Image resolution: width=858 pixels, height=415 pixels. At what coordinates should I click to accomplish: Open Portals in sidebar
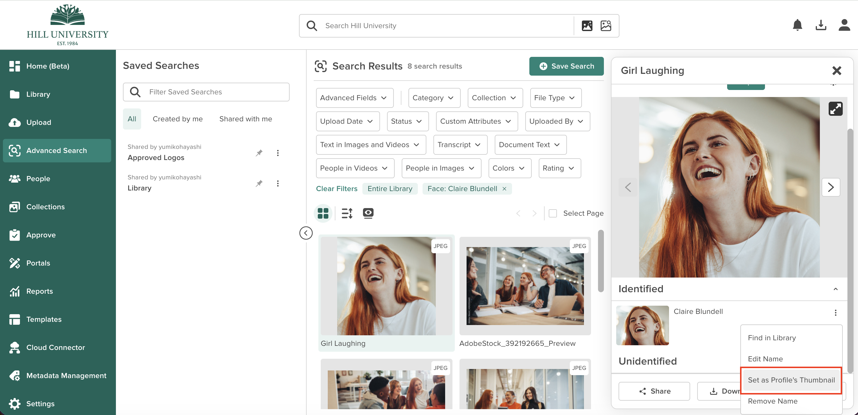click(57, 263)
